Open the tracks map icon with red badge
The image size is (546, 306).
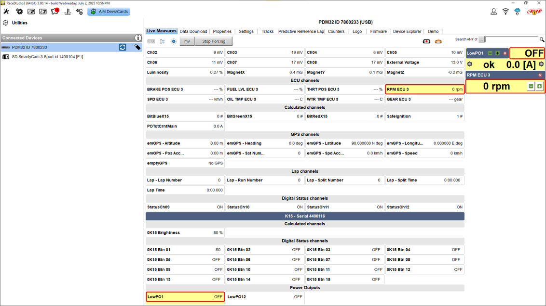click(x=55, y=12)
